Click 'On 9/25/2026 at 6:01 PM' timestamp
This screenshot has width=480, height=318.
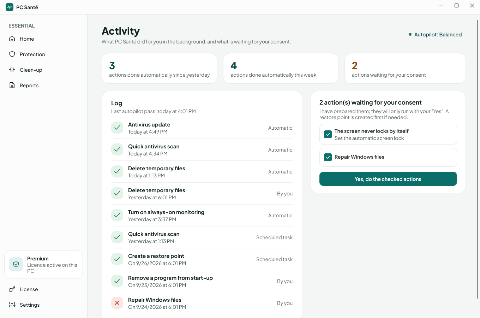(157, 285)
